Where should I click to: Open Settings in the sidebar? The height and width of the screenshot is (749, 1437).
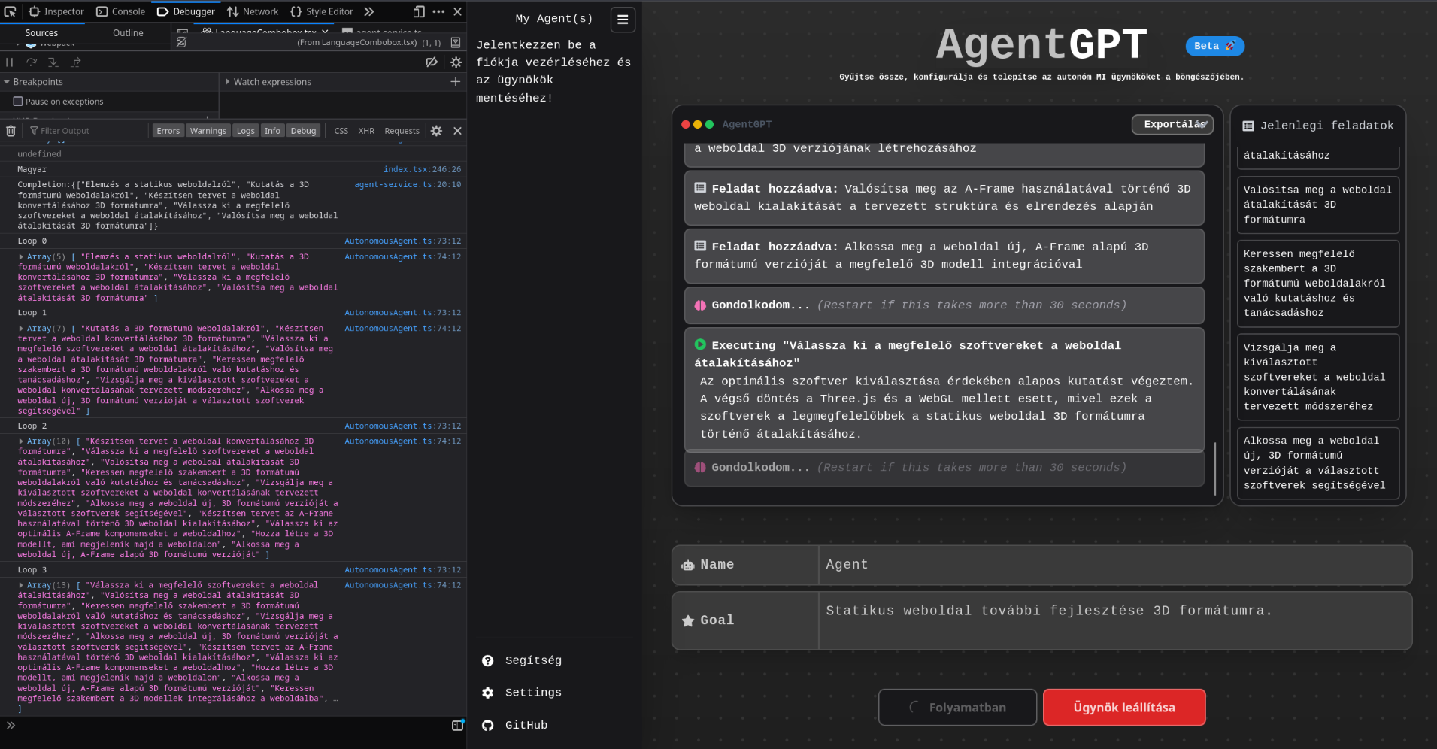coord(533,693)
